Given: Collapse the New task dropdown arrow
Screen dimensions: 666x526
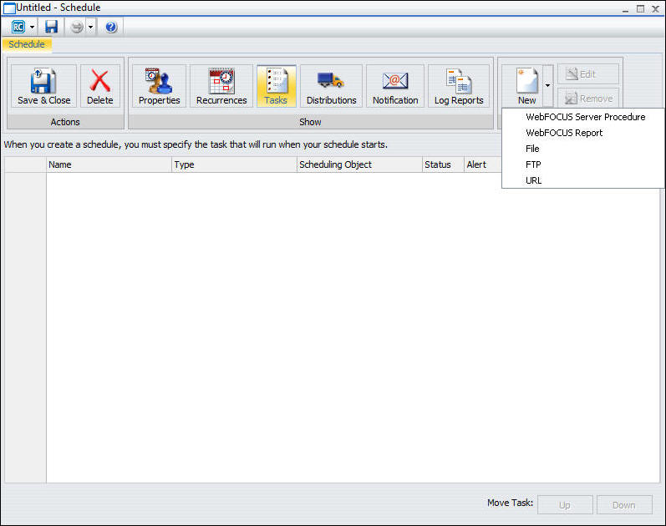Looking at the screenshot, I should 548,86.
